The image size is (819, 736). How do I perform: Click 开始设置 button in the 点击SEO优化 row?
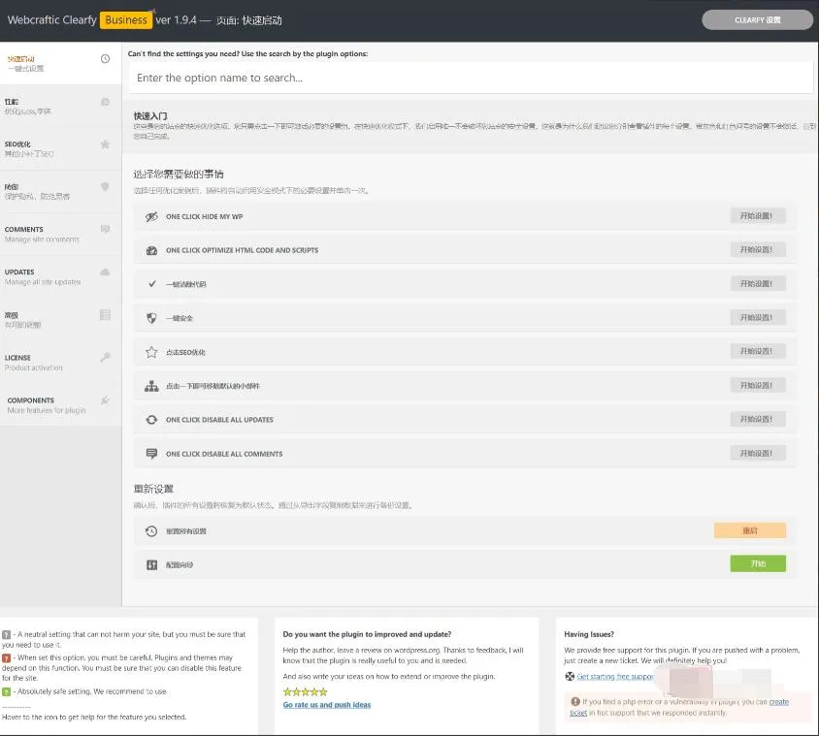point(757,351)
